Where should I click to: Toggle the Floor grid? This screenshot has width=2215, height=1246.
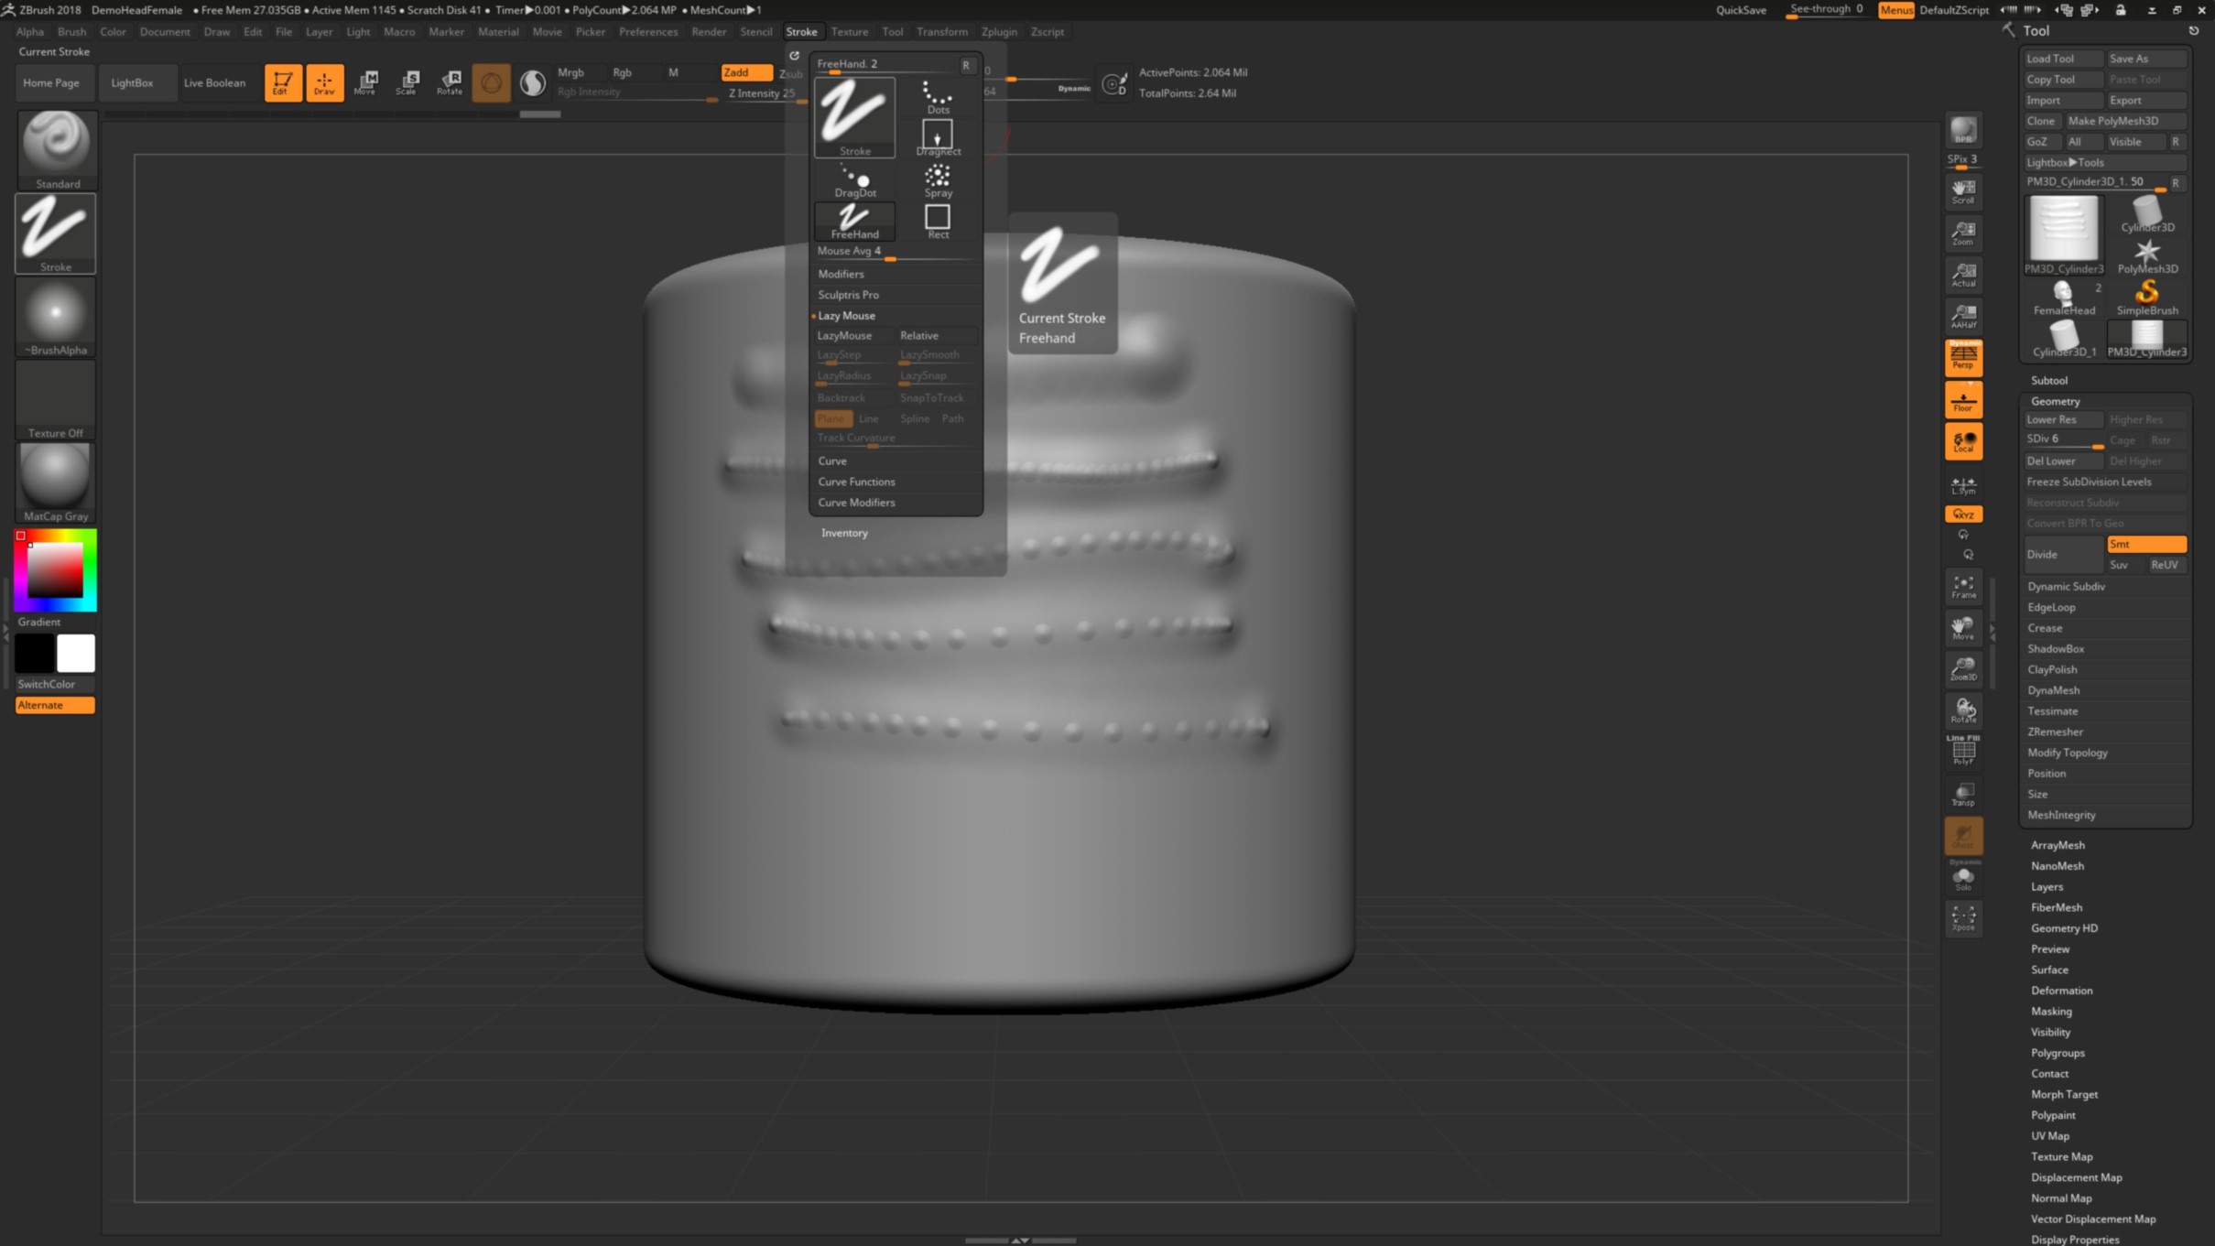click(x=1963, y=399)
